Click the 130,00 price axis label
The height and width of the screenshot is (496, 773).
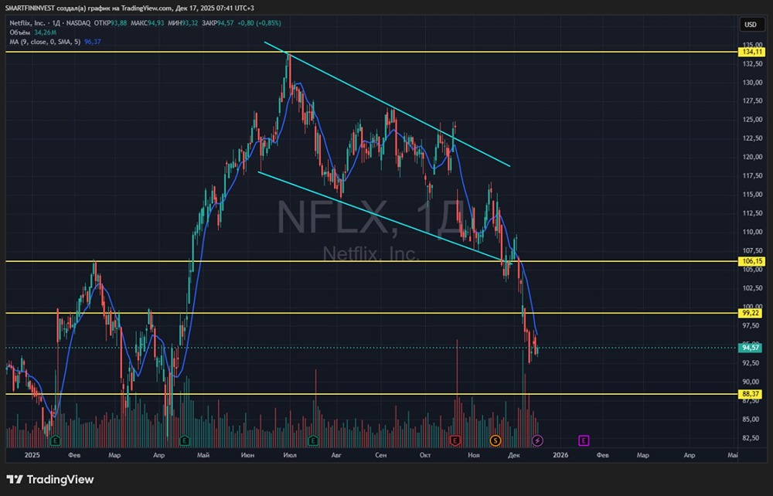752,82
